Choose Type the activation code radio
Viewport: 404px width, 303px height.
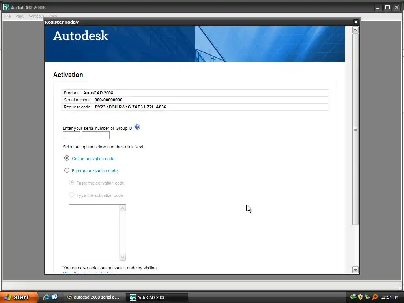point(72,195)
